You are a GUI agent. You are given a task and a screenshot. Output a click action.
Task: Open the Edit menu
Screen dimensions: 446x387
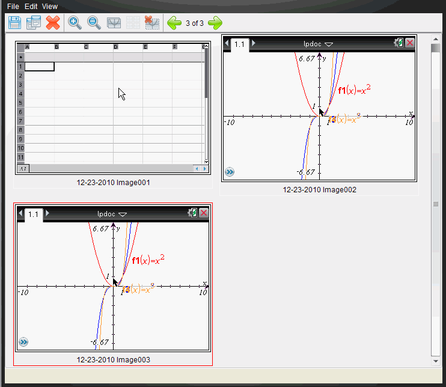[31, 6]
